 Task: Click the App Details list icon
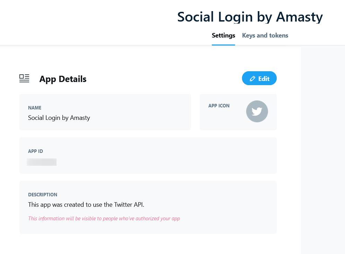[x=24, y=79]
